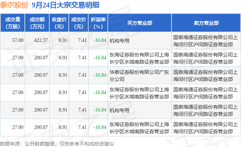Click 华泰证券股份有限公司广东分公司 buyer cell

coord(139,76)
